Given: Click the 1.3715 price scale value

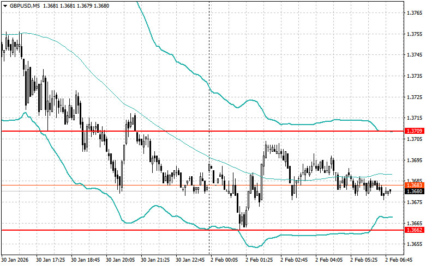Looking at the screenshot, I should coord(415,118).
